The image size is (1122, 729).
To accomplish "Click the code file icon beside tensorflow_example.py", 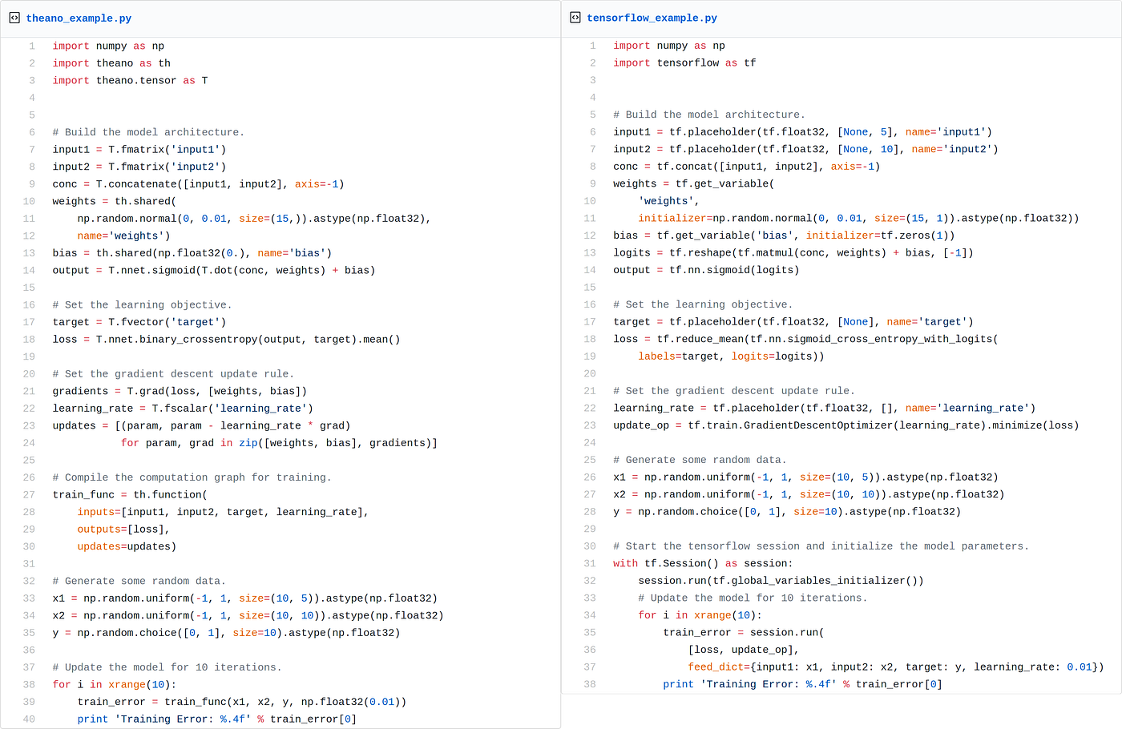I will point(575,18).
